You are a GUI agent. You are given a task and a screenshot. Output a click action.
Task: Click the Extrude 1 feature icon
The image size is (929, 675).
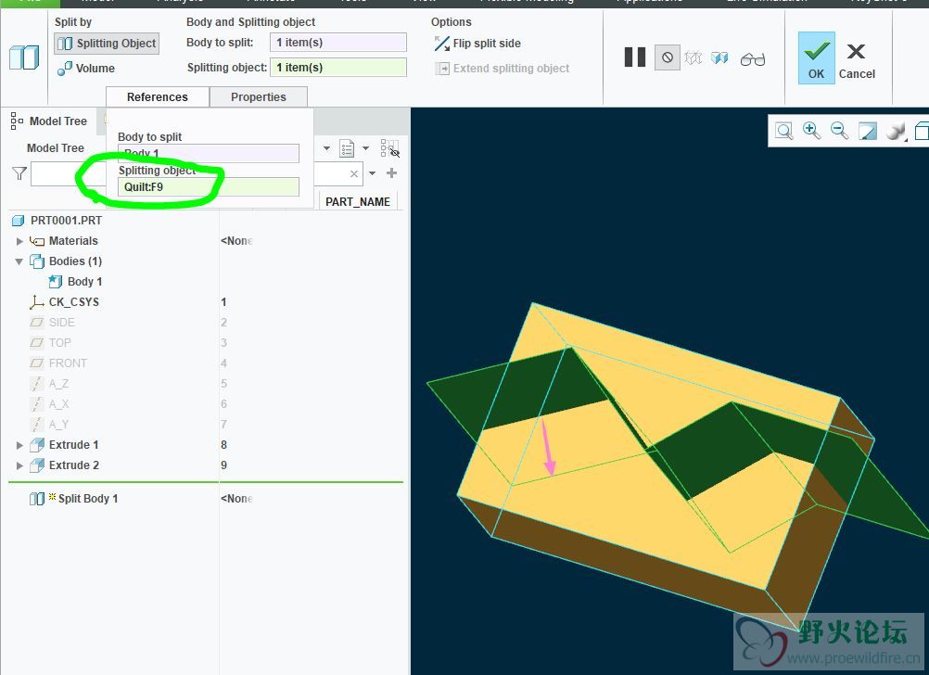37,444
